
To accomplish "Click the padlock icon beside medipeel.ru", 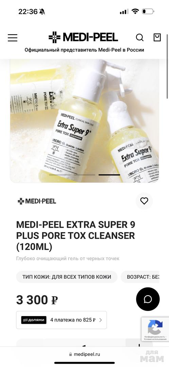I will coord(71,354).
